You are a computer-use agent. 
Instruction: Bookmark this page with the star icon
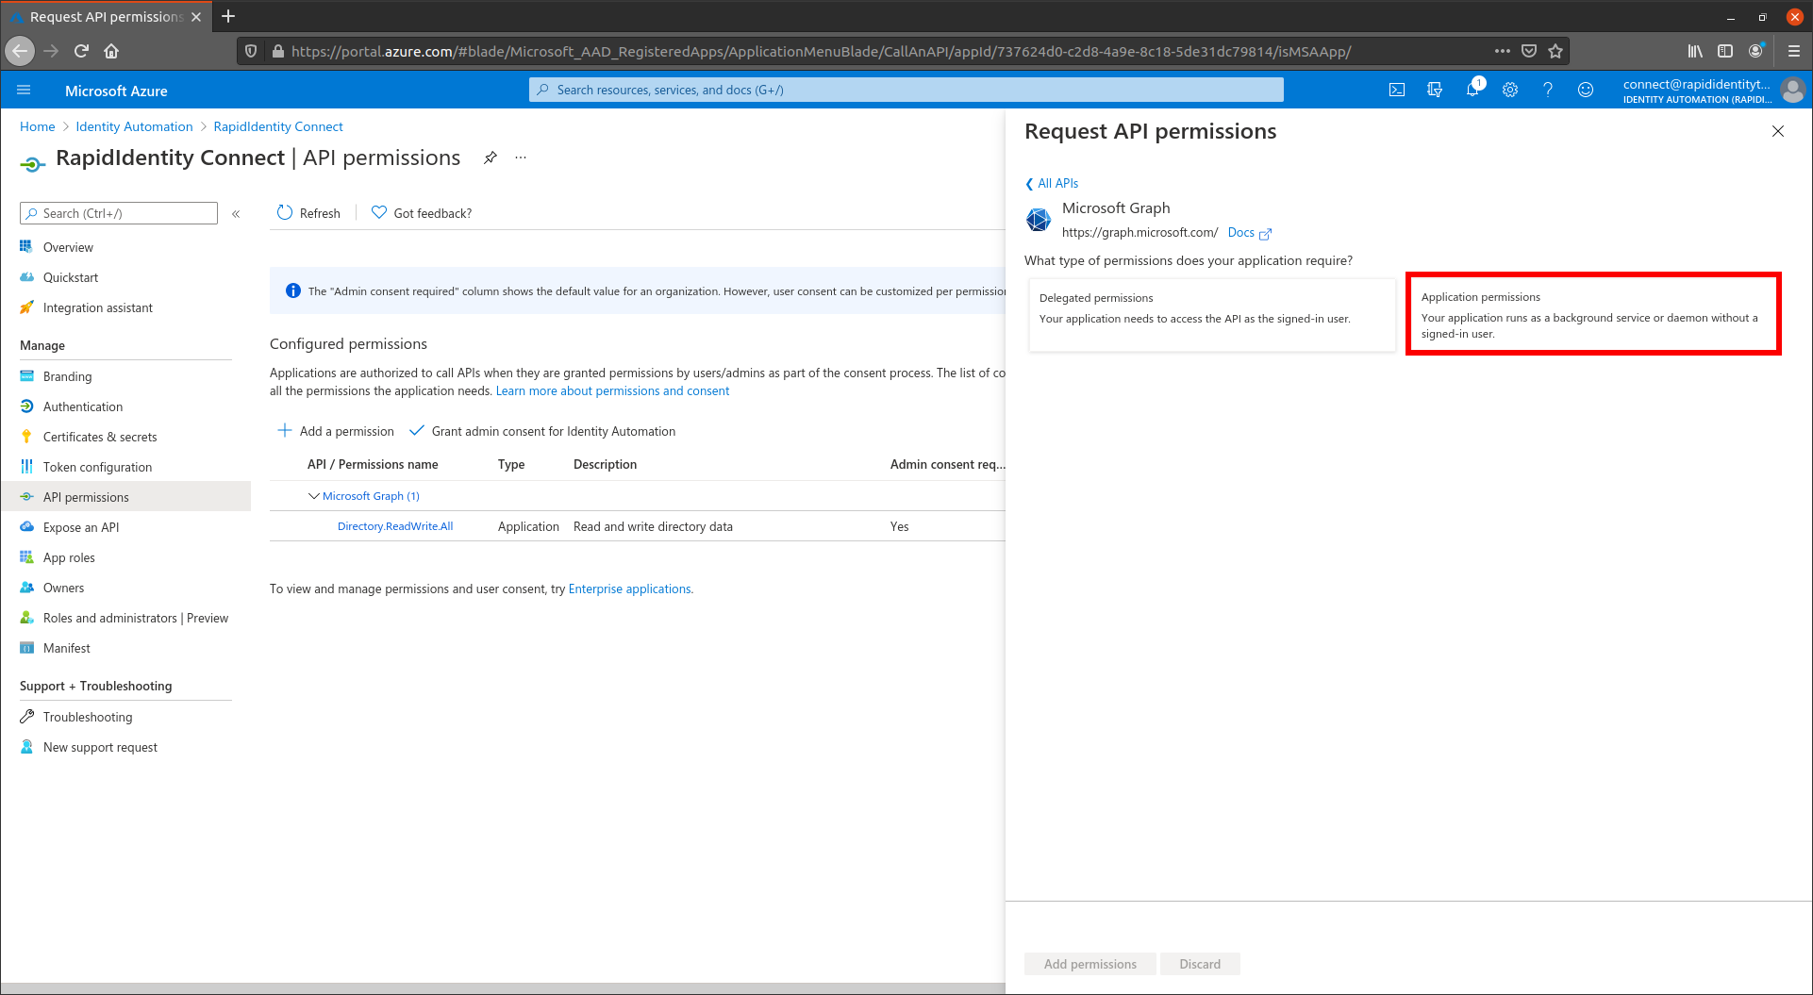click(x=1555, y=51)
